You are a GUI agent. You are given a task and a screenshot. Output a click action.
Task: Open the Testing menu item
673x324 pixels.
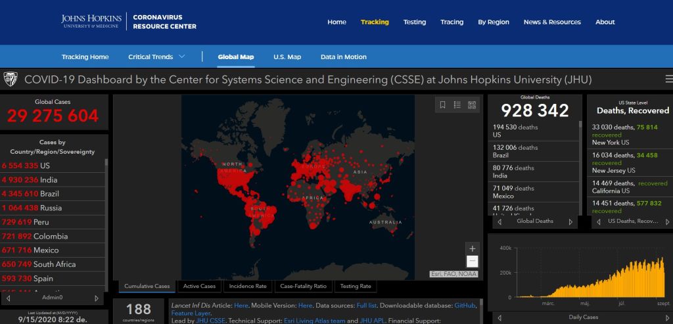point(415,22)
